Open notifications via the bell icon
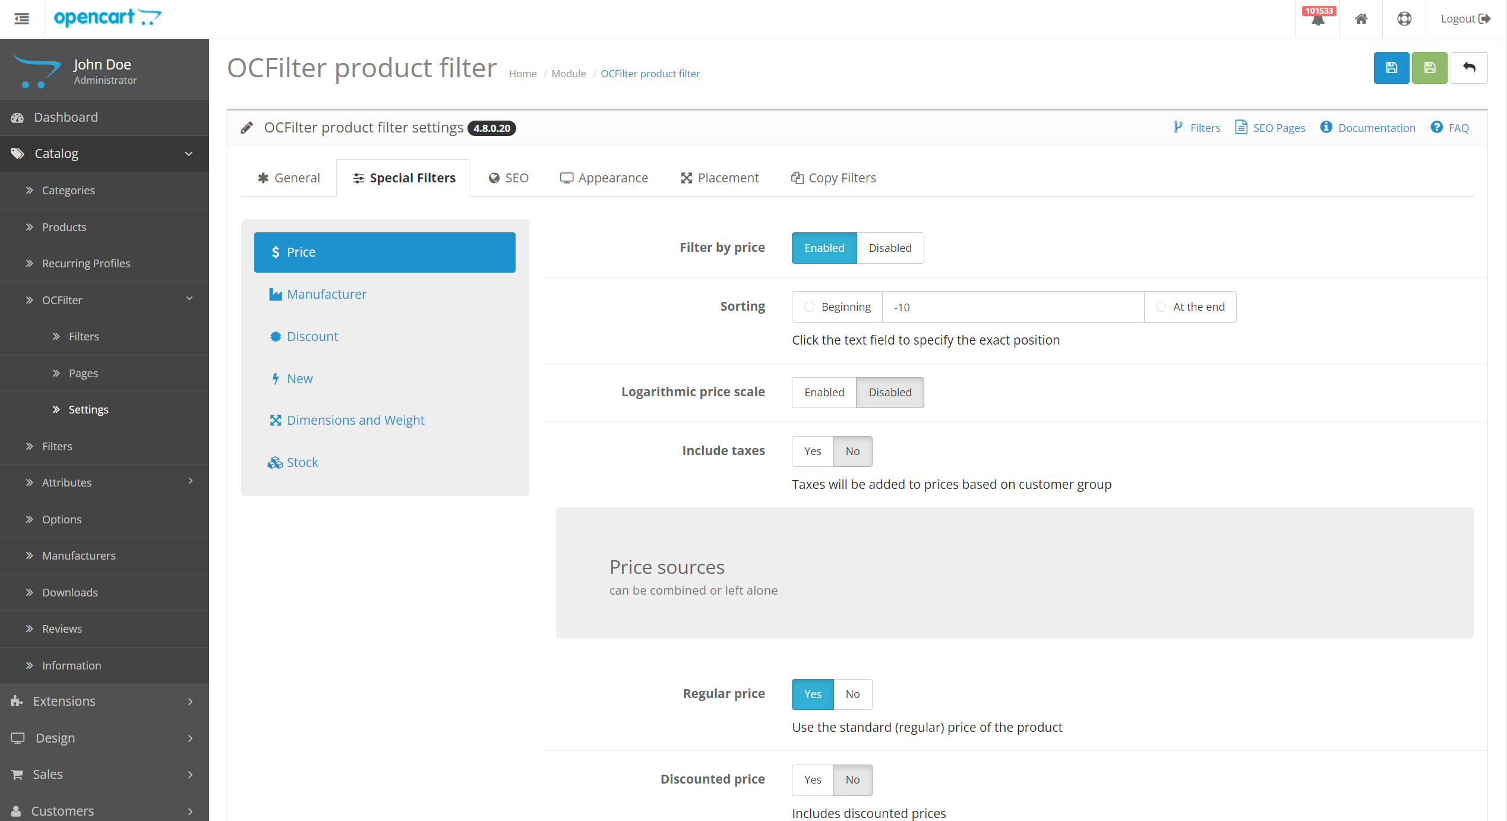The image size is (1507, 821). 1318,21
